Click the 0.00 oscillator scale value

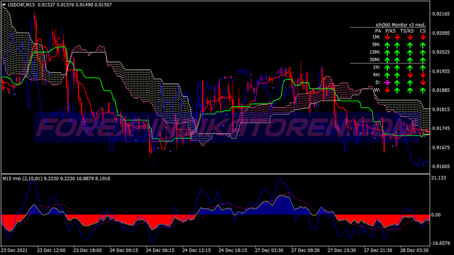tap(436, 215)
